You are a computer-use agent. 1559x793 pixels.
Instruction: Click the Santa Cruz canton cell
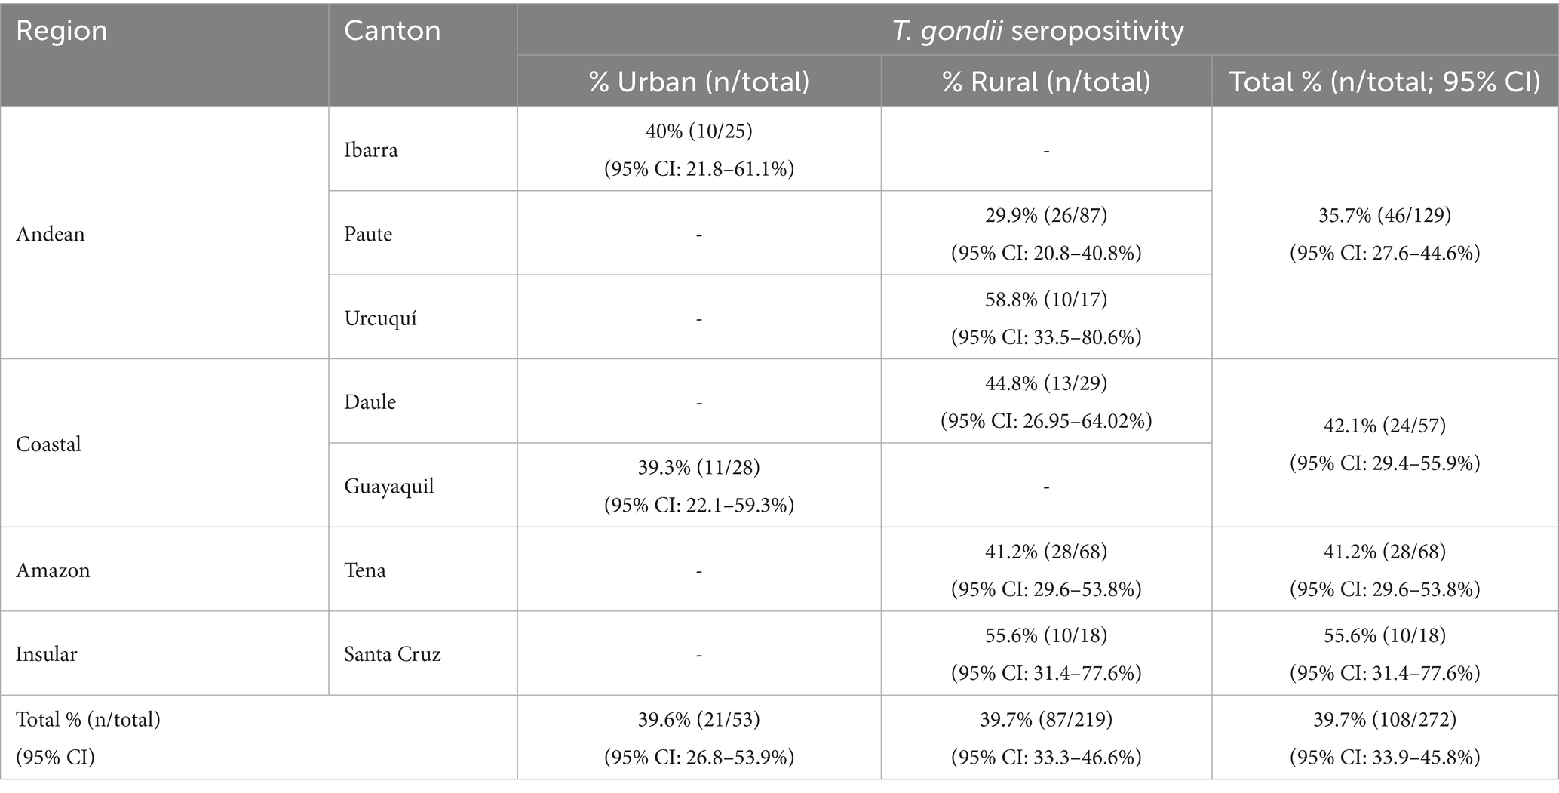[x=392, y=653]
